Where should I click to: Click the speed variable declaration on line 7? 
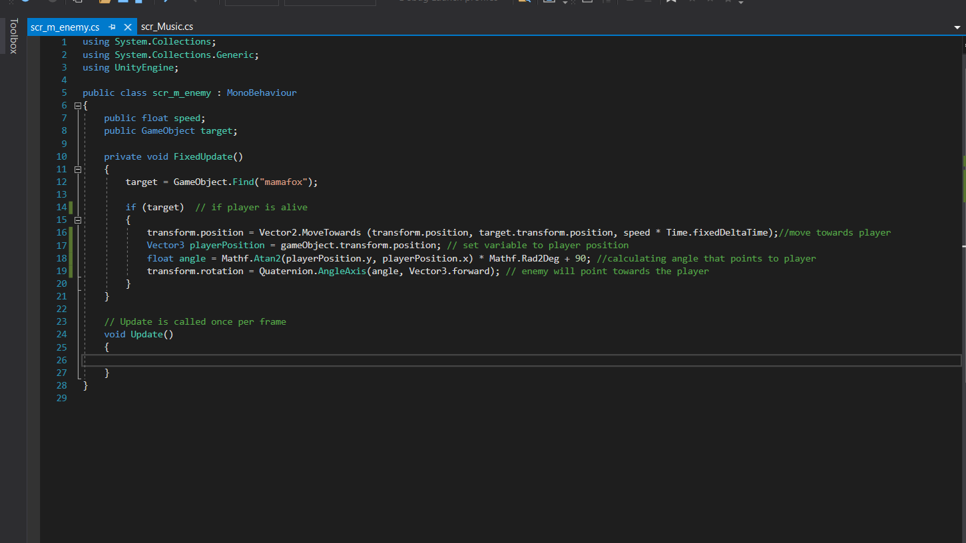click(186, 118)
